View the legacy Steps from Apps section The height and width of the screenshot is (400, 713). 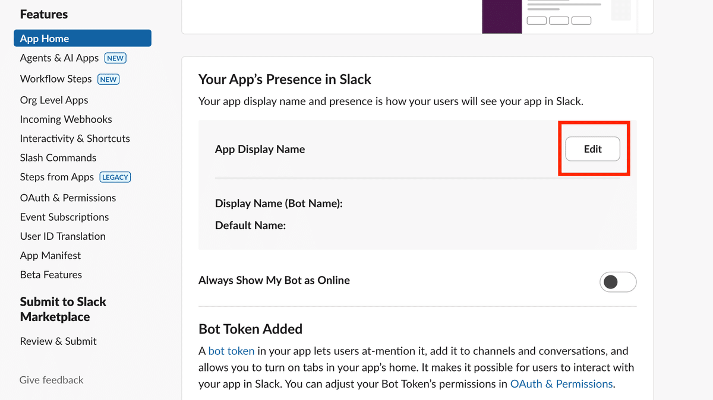tap(56, 176)
